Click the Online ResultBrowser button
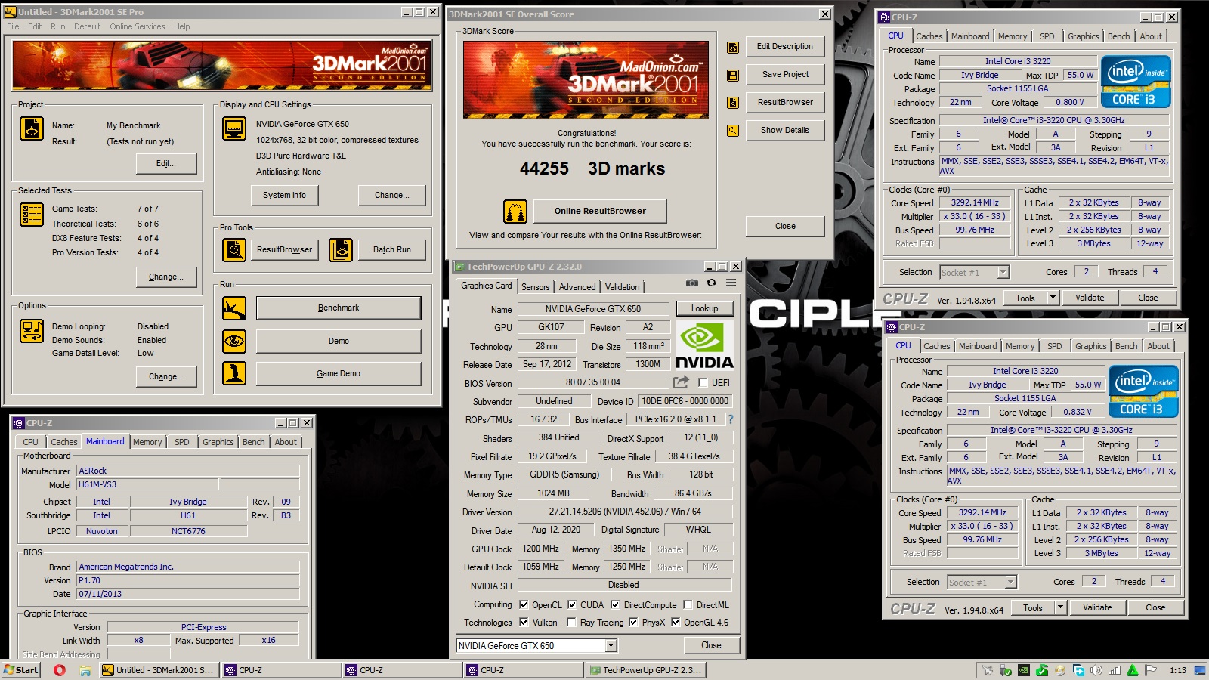The width and height of the screenshot is (1209, 680). click(x=600, y=211)
